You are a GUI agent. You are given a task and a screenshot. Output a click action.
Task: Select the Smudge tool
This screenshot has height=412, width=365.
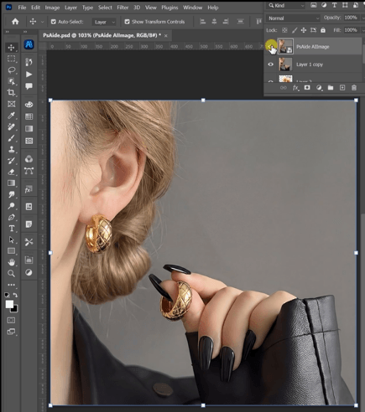[11, 194]
